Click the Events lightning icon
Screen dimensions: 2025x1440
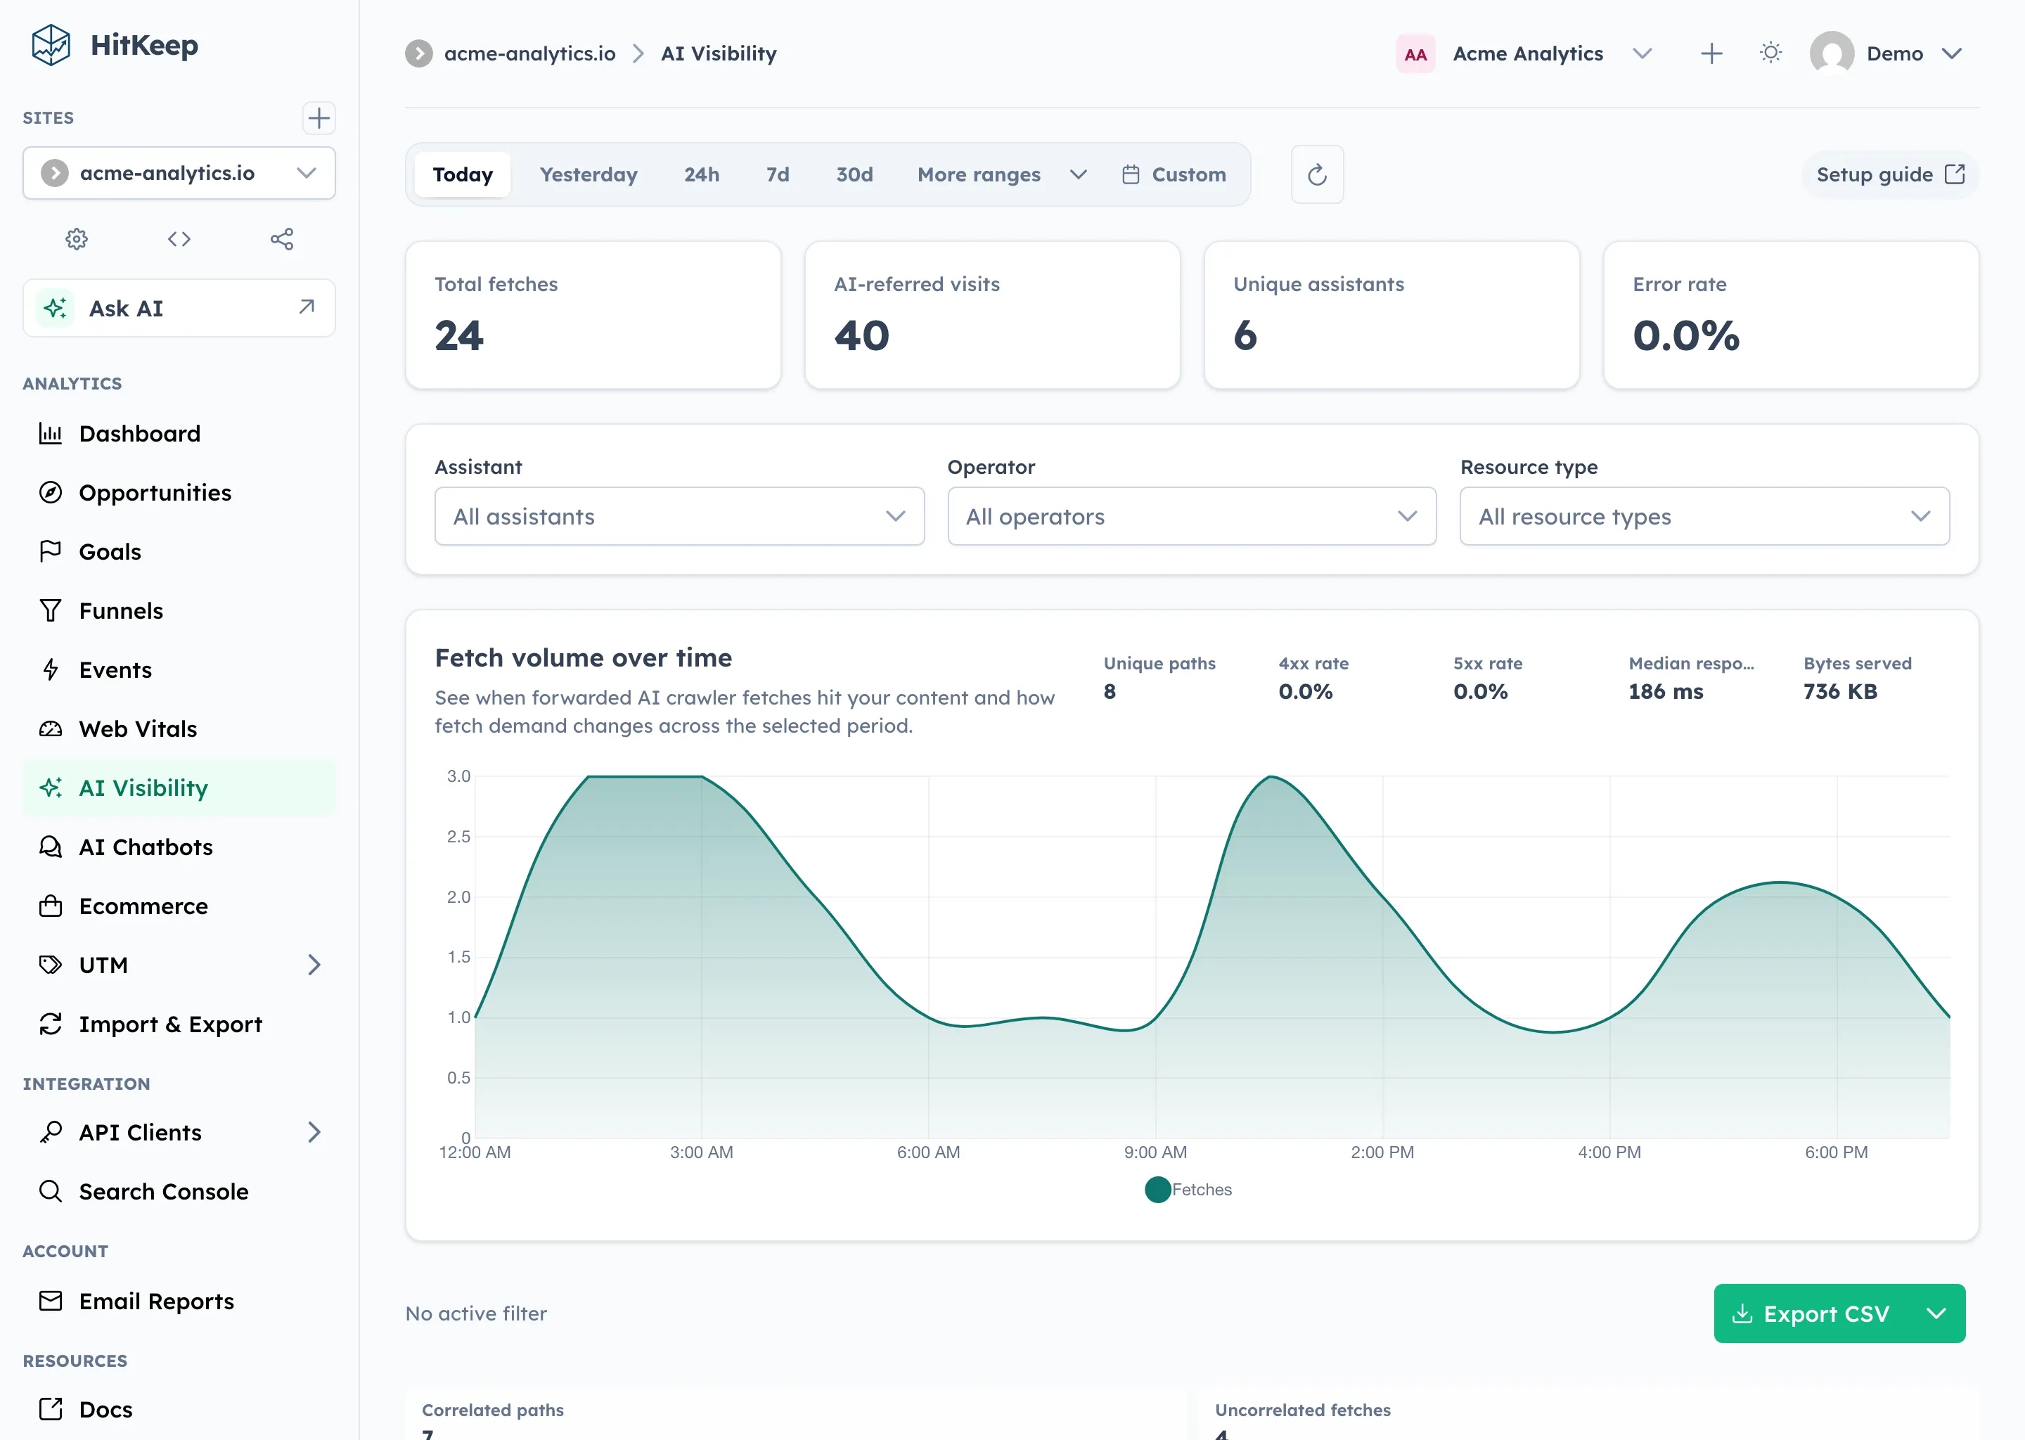(51, 669)
